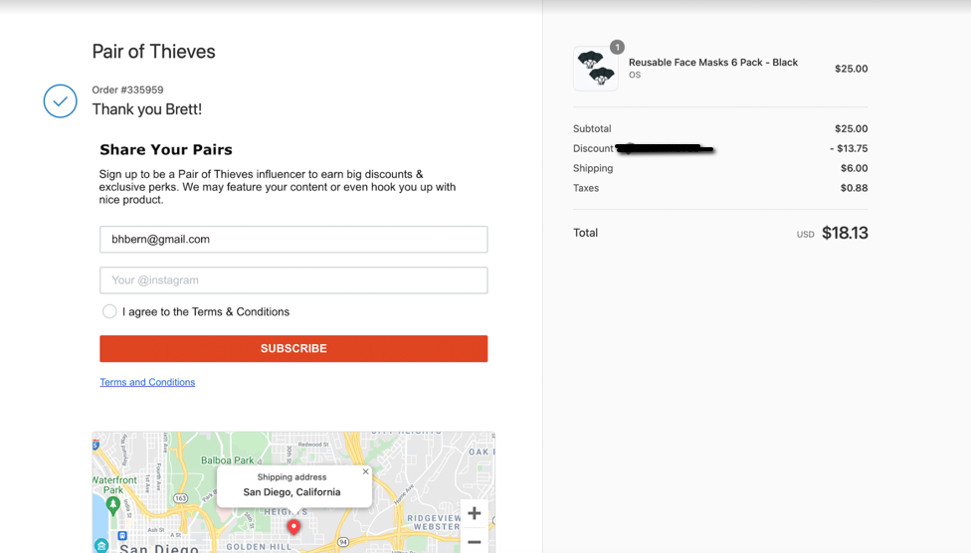
Task: Focus the email address field
Action: (293, 239)
